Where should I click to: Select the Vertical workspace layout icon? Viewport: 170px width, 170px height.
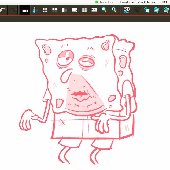tap(65, 10)
